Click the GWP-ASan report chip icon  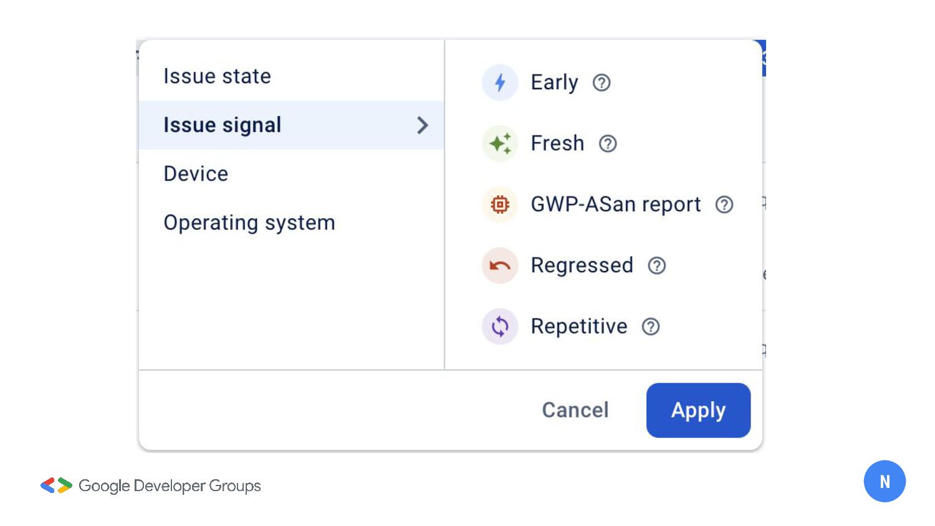[500, 204]
